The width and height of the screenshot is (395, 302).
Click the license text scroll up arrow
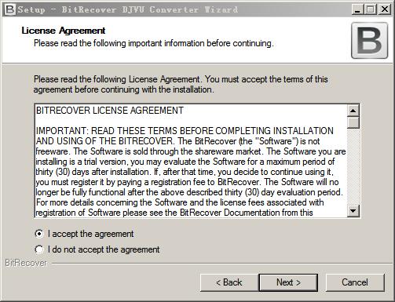coord(353,111)
